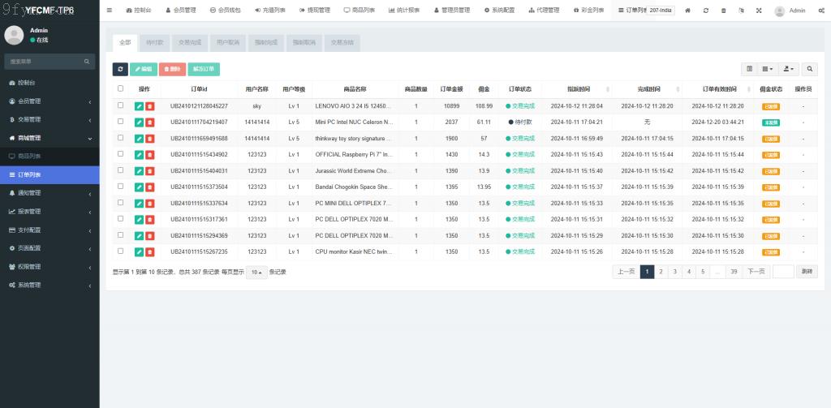
Task: Click the table view toggle icon
Action: tap(749, 70)
